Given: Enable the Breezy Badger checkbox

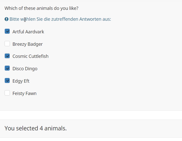Looking at the screenshot, I should pos(7,44).
